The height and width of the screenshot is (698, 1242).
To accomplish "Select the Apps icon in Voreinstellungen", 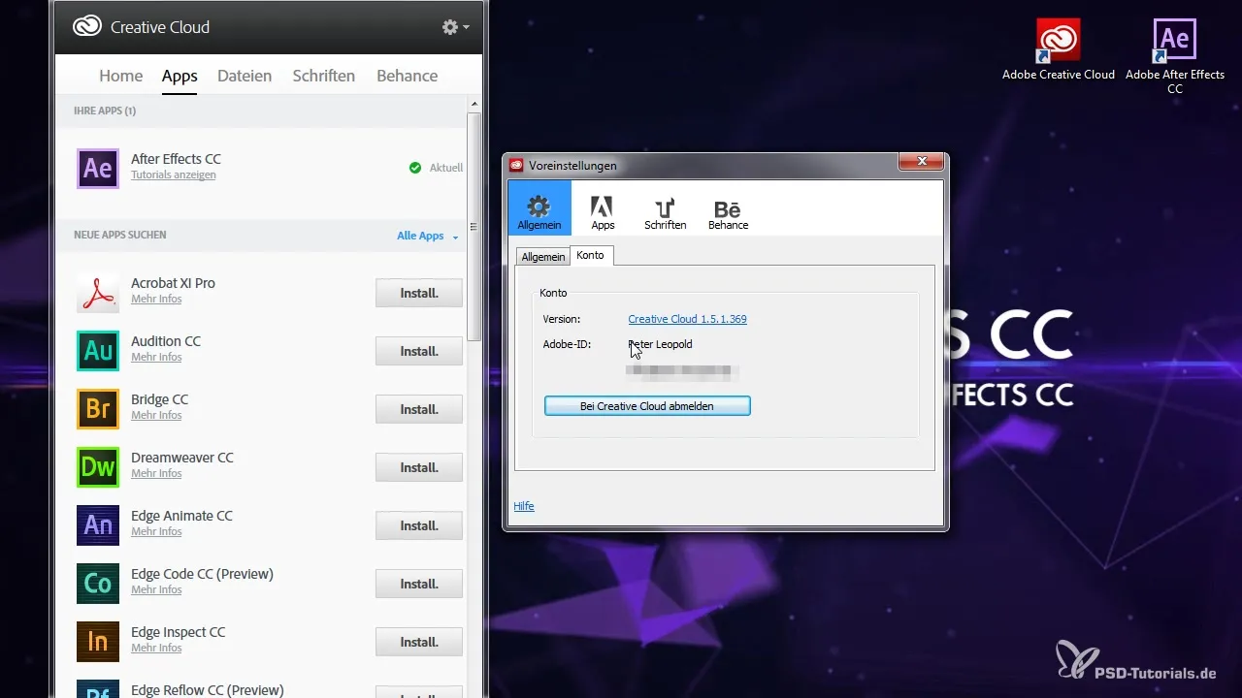I will (603, 212).
